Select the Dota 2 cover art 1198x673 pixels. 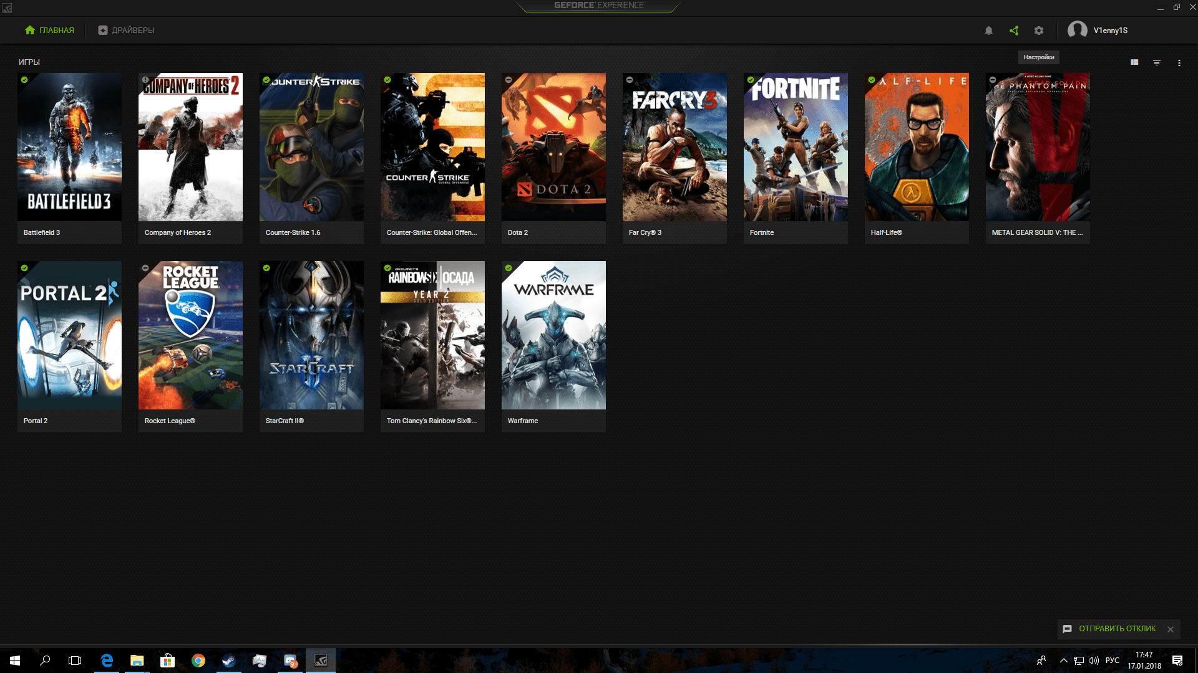click(x=553, y=147)
